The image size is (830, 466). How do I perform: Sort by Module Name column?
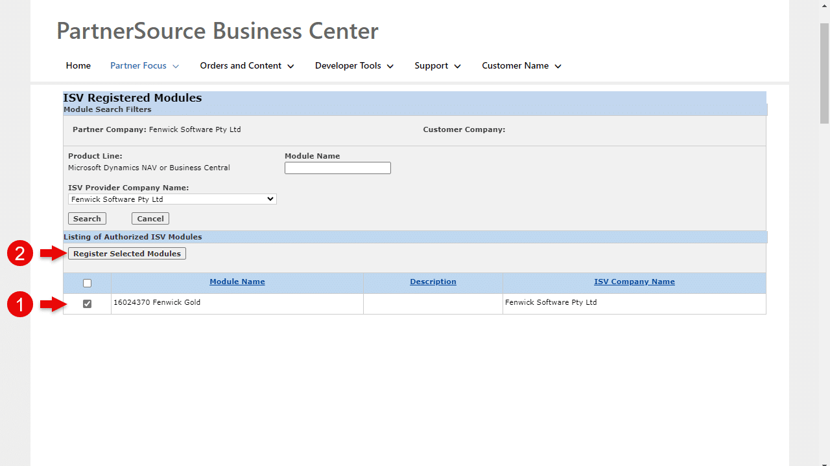point(237,282)
